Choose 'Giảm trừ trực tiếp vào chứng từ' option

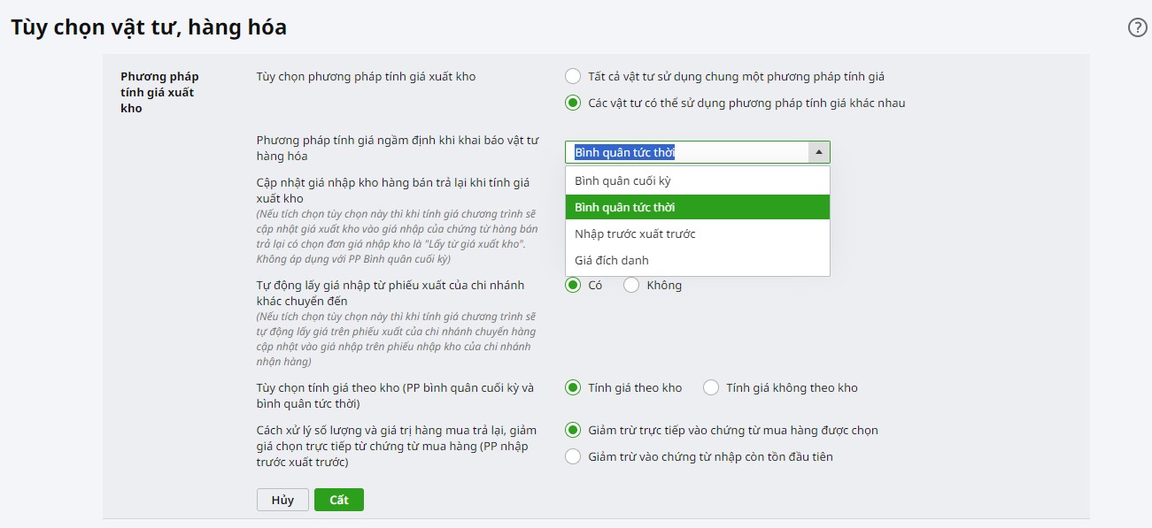pos(573,431)
